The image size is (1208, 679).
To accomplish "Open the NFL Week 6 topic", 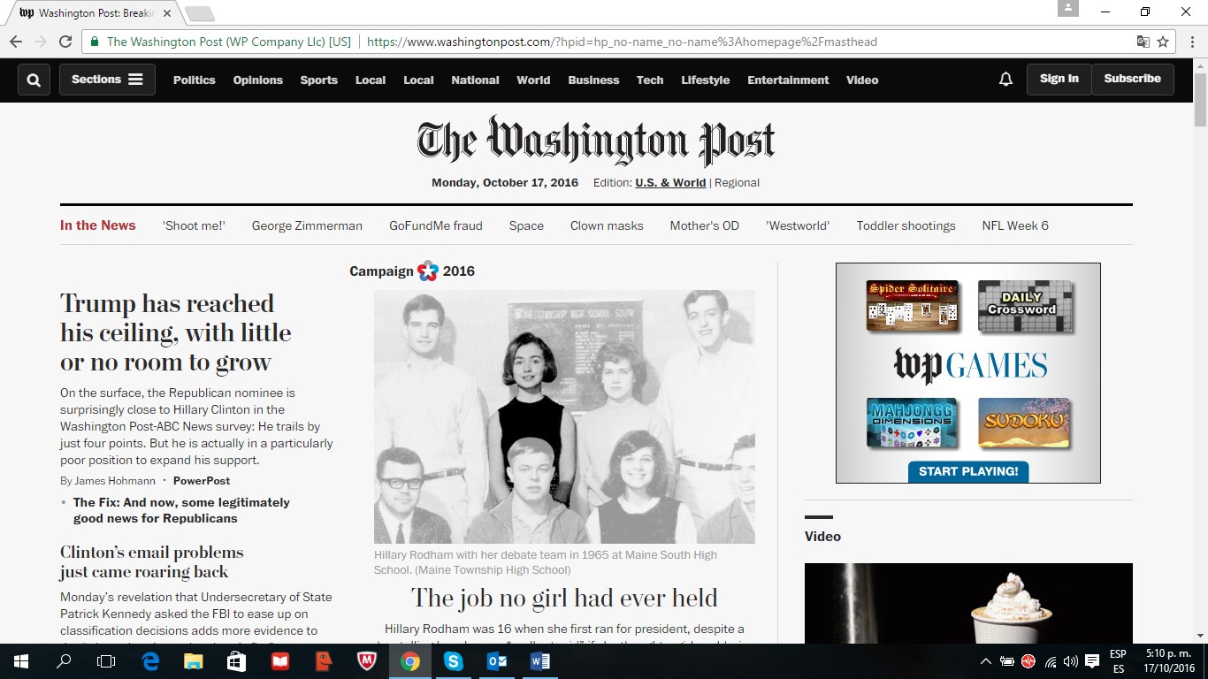I will click(x=1015, y=225).
